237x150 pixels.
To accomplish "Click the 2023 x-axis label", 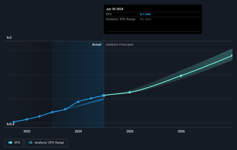I will [x=27, y=132].
